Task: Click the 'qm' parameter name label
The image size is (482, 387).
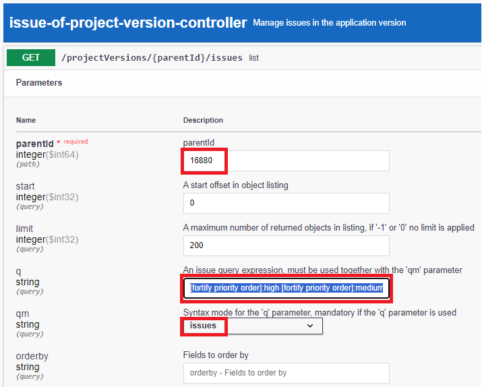Action: 23,314
